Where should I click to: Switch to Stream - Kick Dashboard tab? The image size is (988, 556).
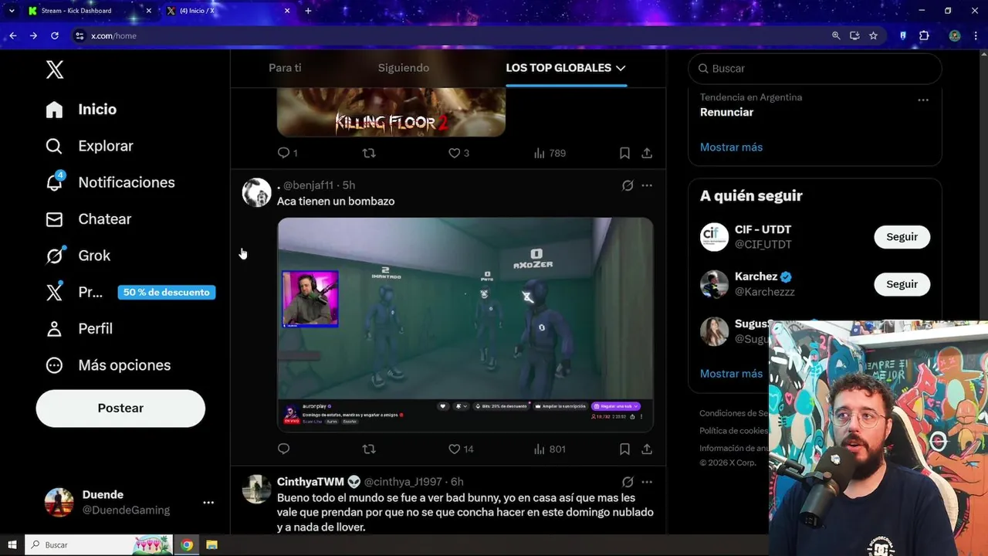85,11
